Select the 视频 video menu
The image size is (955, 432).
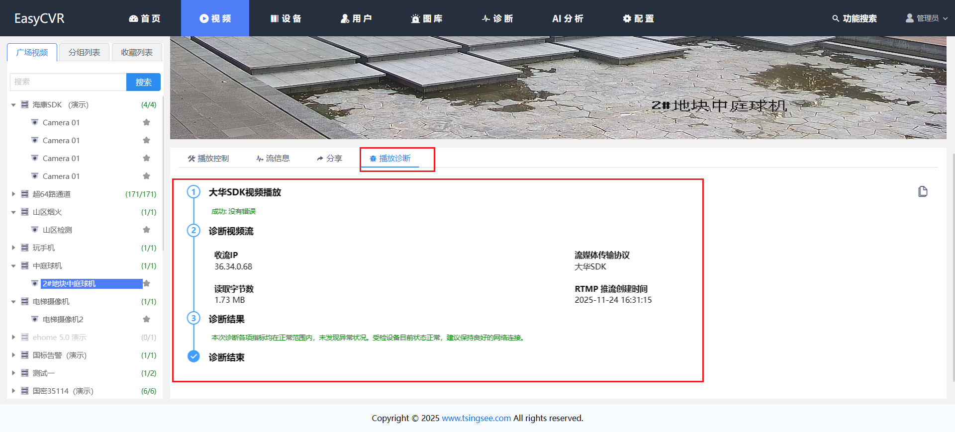tap(215, 18)
